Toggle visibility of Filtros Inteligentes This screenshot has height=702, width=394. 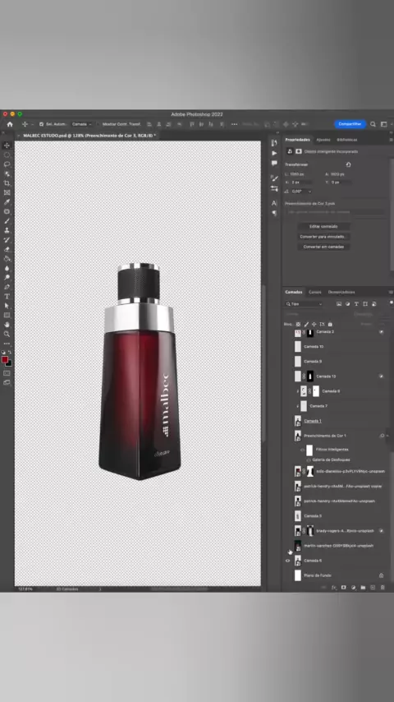tap(302, 450)
